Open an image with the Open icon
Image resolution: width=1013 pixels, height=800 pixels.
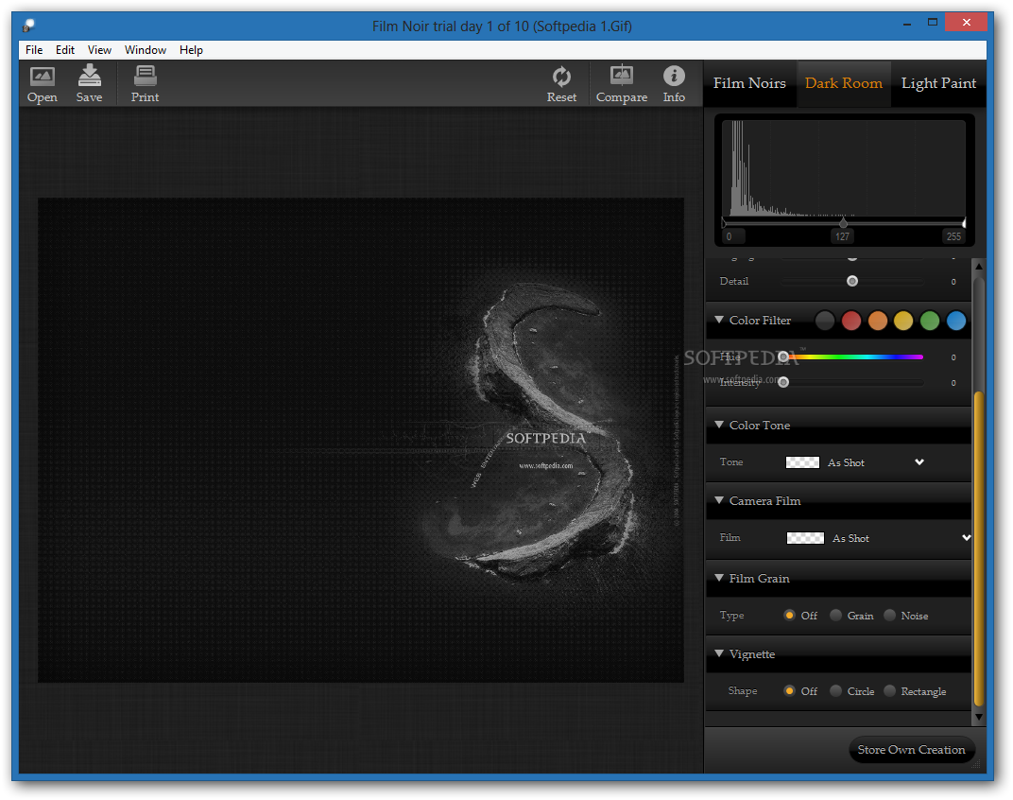(x=42, y=84)
